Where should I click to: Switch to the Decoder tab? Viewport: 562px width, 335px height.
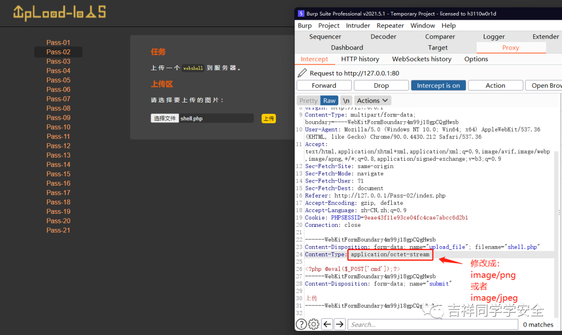click(383, 36)
